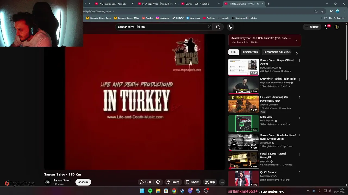This screenshot has width=348, height=195.
Task: Open 'Tüm Yer İşaretleri' bookmarks folder
Action: pyautogui.click(x=335, y=18)
